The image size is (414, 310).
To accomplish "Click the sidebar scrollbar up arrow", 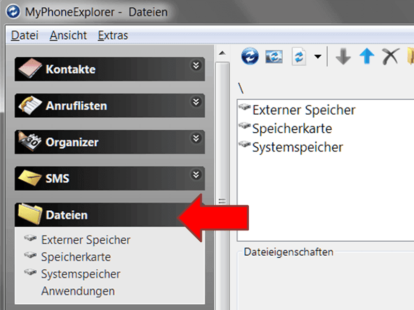I will pyautogui.click(x=223, y=53).
